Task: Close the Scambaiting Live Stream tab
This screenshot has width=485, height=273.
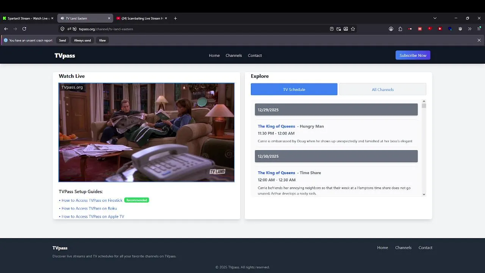Action: click(166, 18)
